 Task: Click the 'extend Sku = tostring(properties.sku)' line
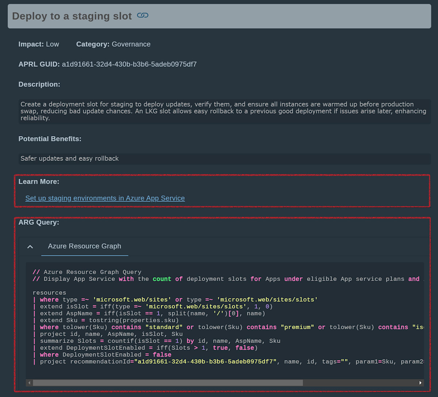click(x=106, y=320)
